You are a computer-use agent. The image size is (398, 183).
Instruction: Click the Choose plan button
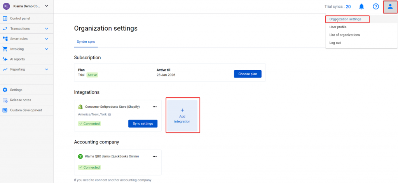[x=248, y=74]
